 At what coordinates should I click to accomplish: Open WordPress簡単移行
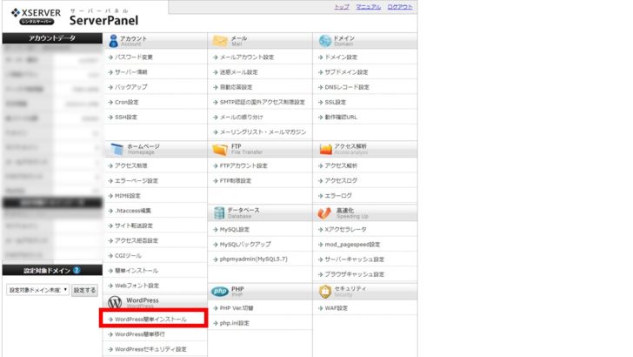140,334
